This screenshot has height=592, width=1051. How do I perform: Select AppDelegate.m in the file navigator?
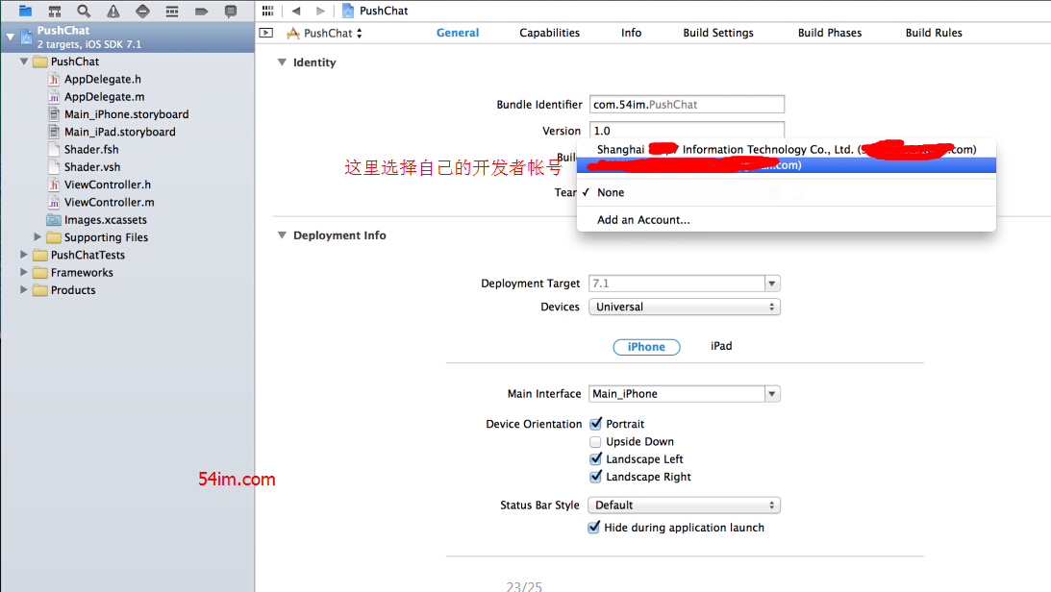click(x=104, y=97)
